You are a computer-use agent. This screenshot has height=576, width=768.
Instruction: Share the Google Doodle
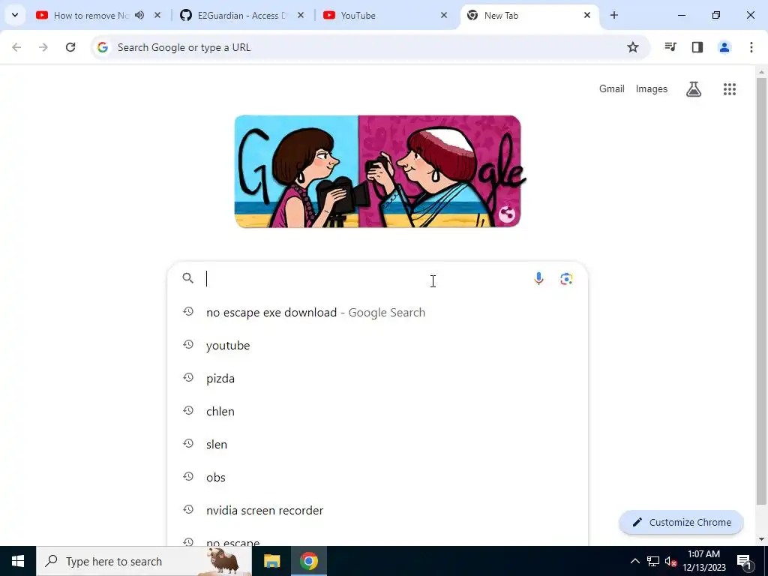(x=507, y=214)
